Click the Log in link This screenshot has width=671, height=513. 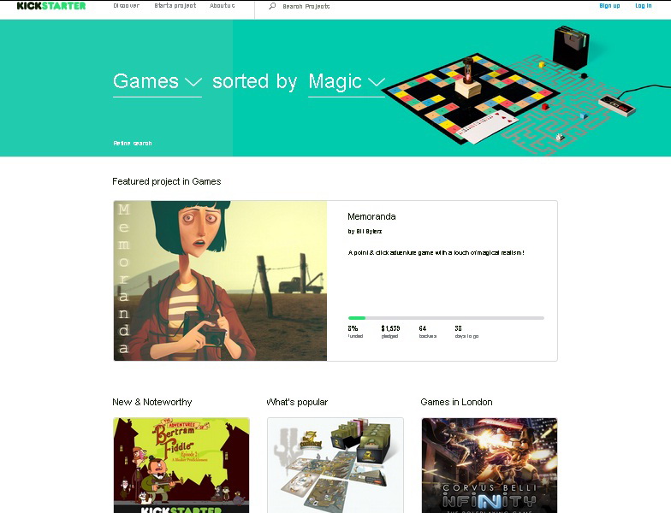(x=644, y=5)
